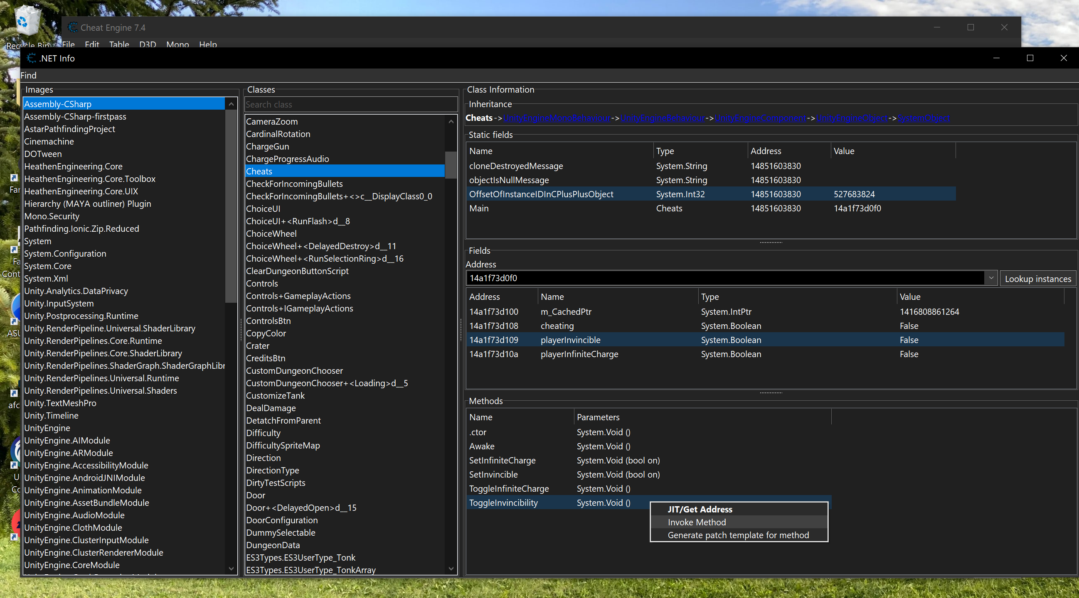Open the Find menu
The width and height of the screenshot is (1079, 598).
click(x=29, y=75)
